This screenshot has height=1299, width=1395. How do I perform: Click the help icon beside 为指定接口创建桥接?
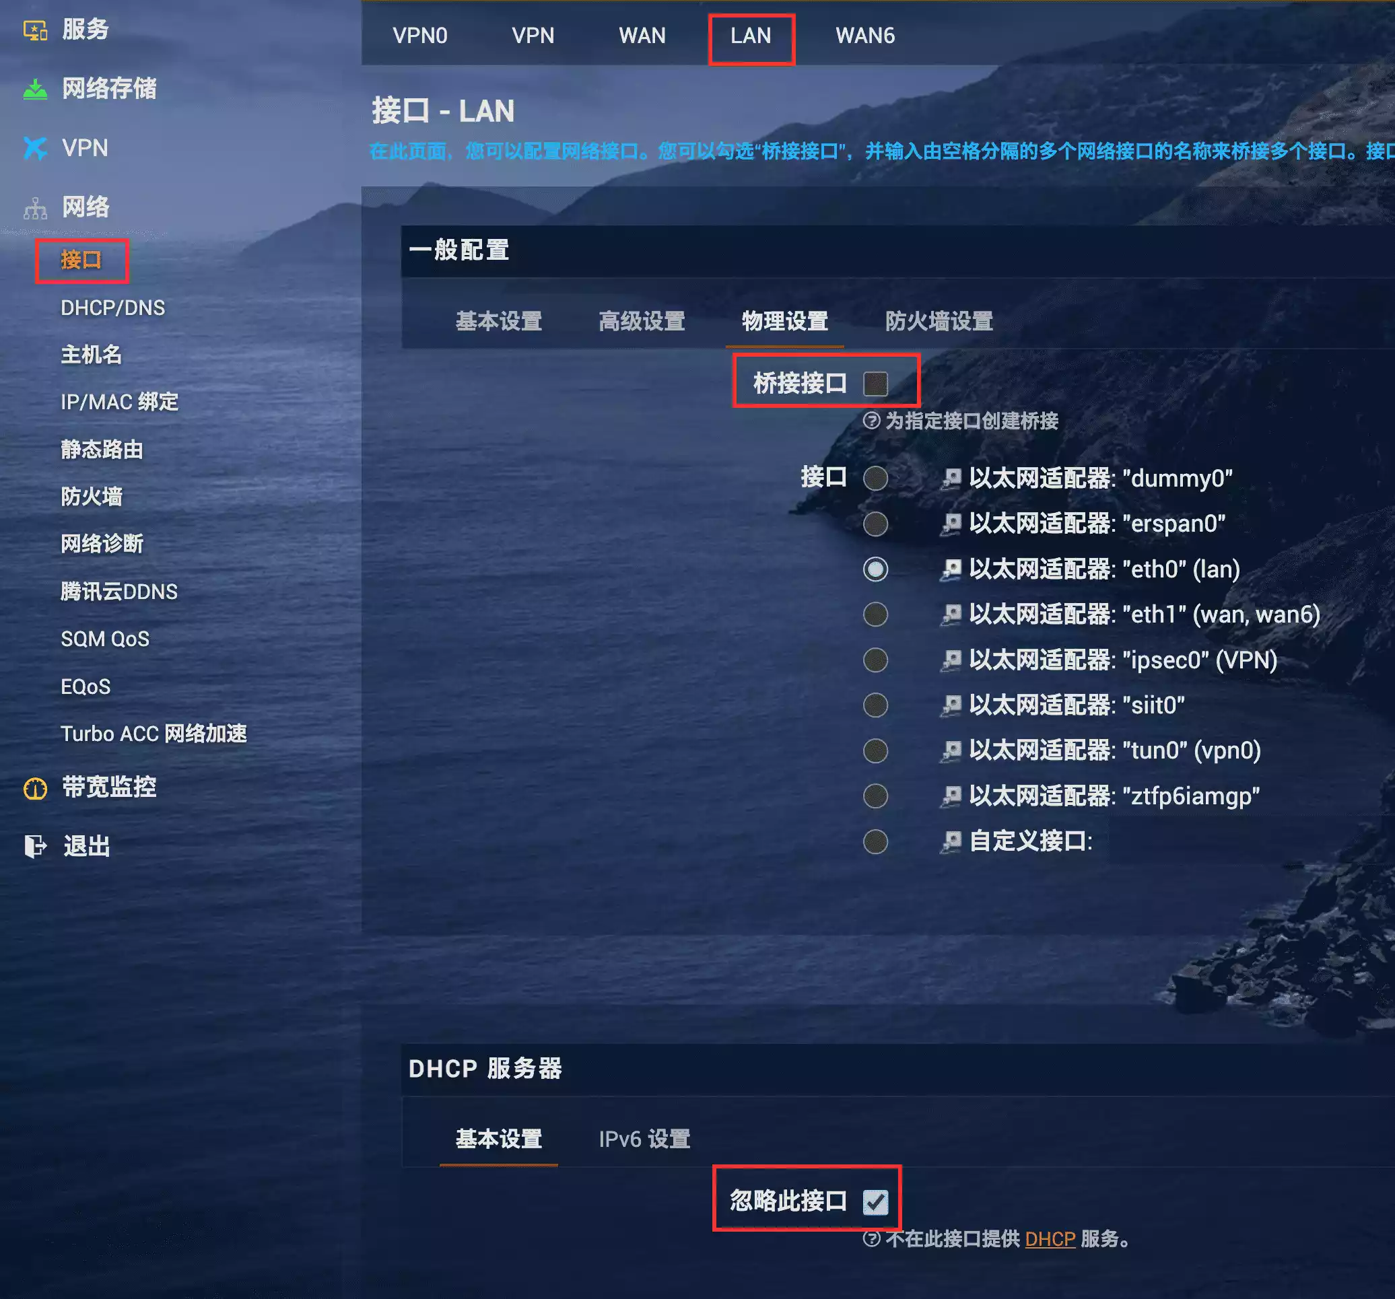pyautogui.click(x=871, y=421)
